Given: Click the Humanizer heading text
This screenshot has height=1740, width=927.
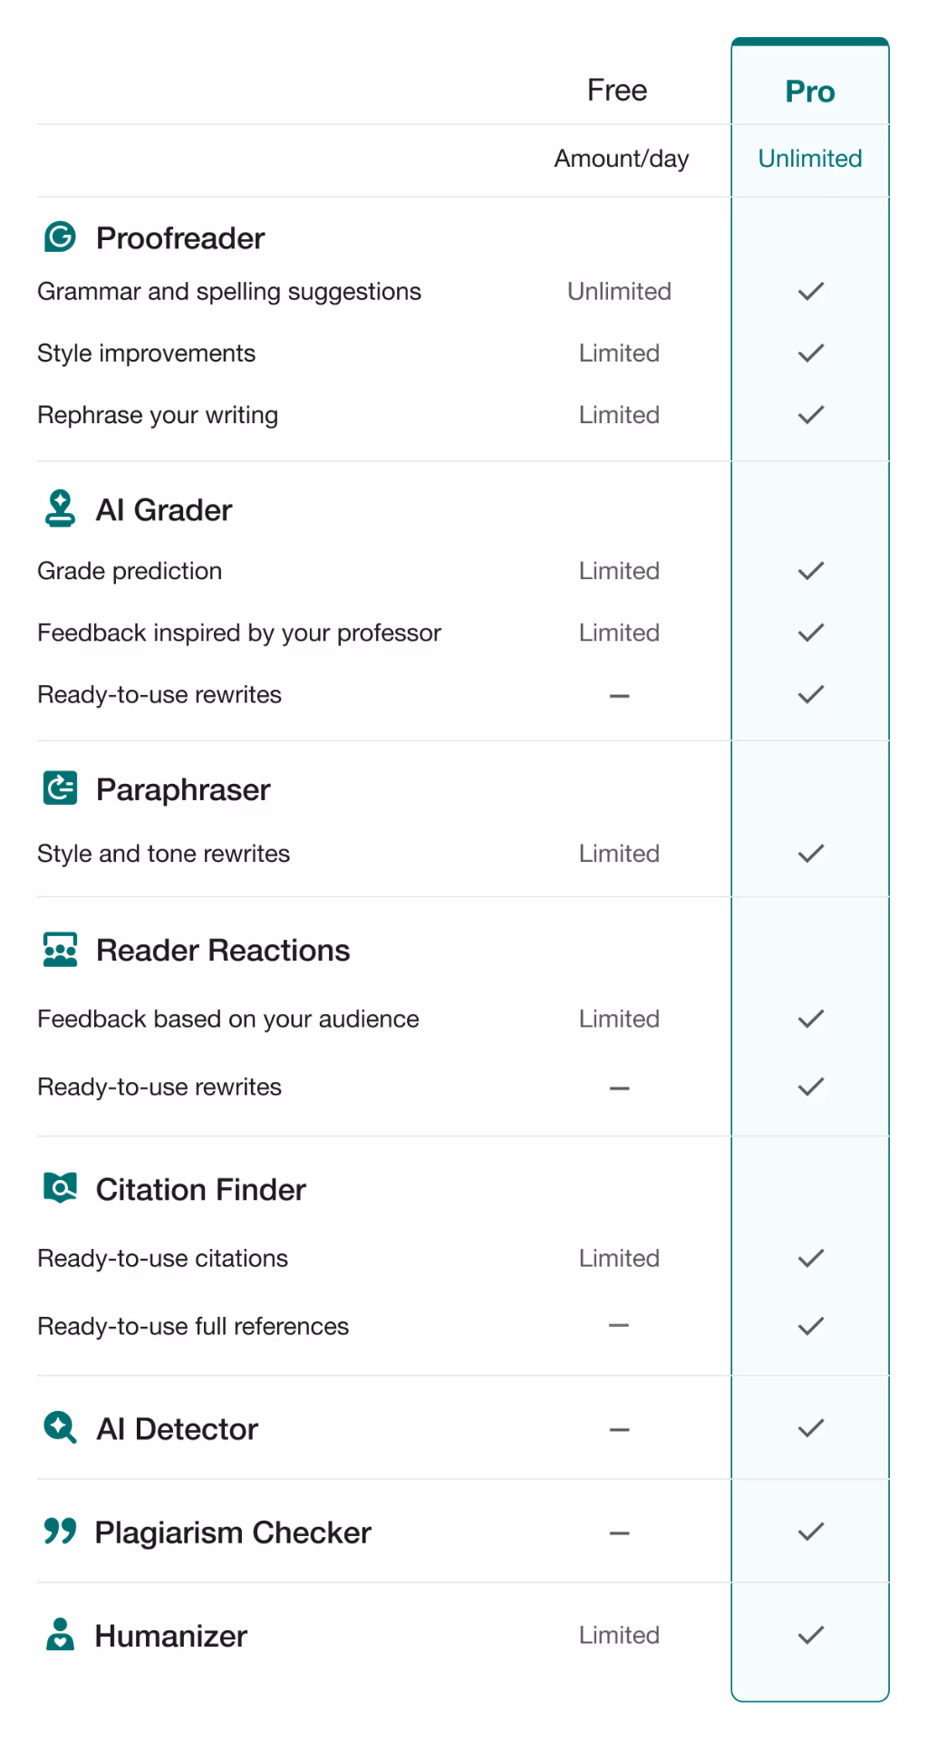Looking at the screenshot, I should pyautogui.click(x=171, y=1636).
